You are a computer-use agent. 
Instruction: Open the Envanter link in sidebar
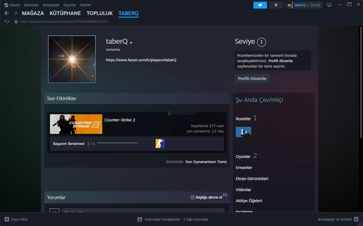pos(244,168)
